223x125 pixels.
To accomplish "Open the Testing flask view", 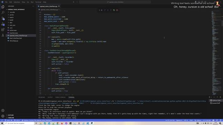I will [3, 35].
